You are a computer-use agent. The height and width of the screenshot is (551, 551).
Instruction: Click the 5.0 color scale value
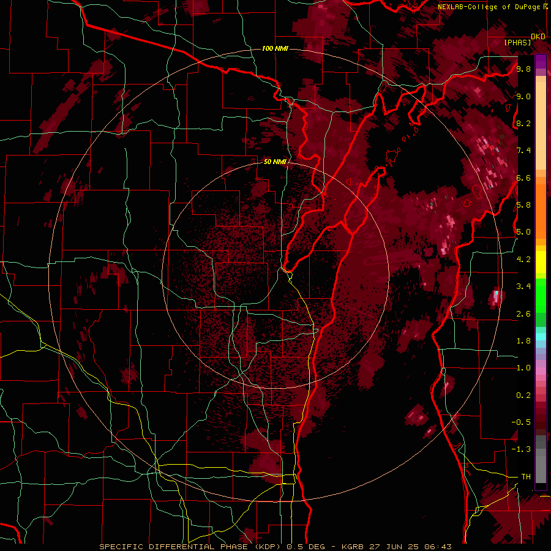coord(523,232)
